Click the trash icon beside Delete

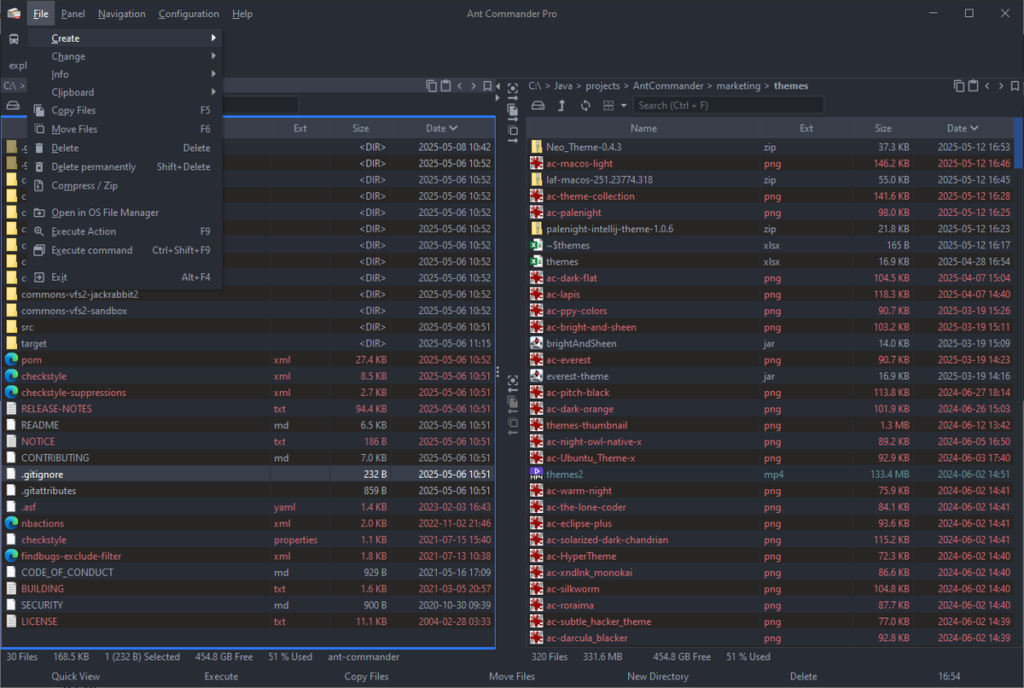point(38,148)
